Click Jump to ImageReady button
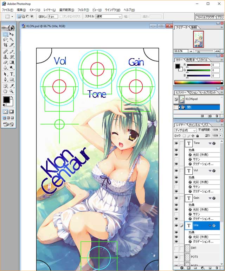Screen dimensions: 225x271 tap(8, 124)
